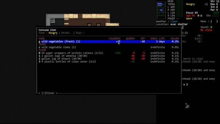
Task: Click the Hungry status in sidebar
Action: [190, 4]
